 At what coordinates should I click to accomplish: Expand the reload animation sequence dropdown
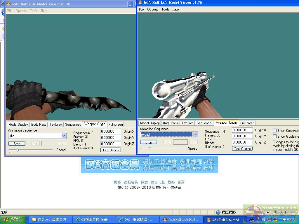pyautogui.click(x=195, y=134)
